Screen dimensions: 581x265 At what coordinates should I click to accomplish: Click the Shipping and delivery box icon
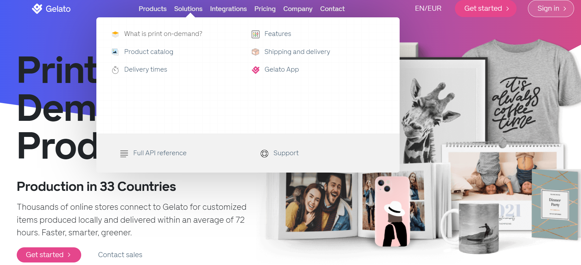[255, 52]
